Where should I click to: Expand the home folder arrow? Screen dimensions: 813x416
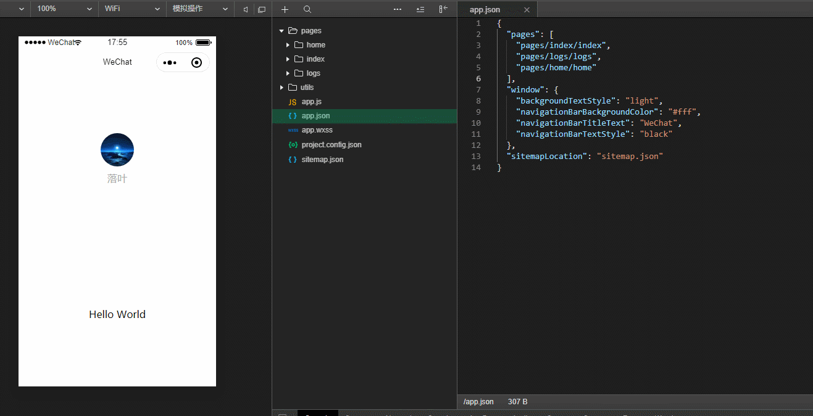tap(288, 45)
